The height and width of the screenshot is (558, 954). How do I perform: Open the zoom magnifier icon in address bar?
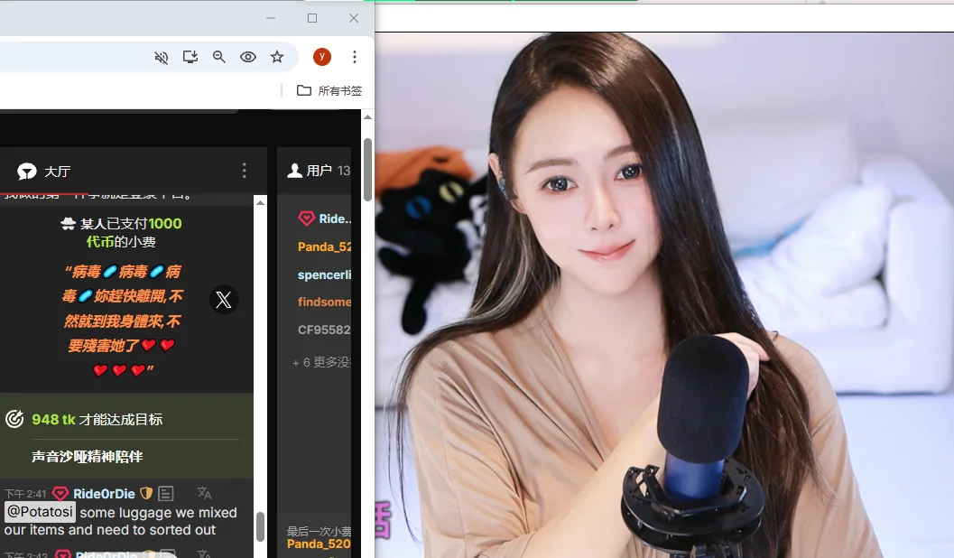coord(219,57)
